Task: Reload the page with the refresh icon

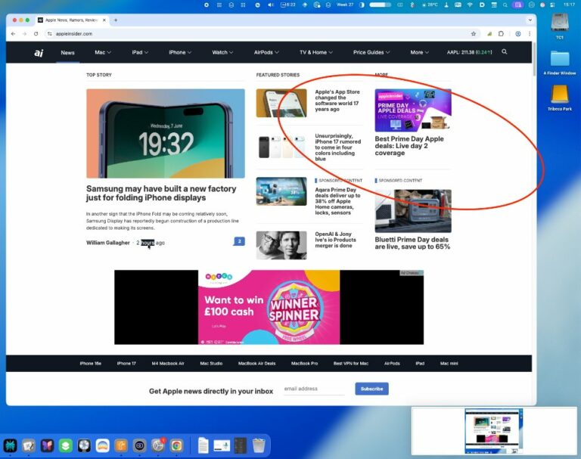Action: point(36,34)
